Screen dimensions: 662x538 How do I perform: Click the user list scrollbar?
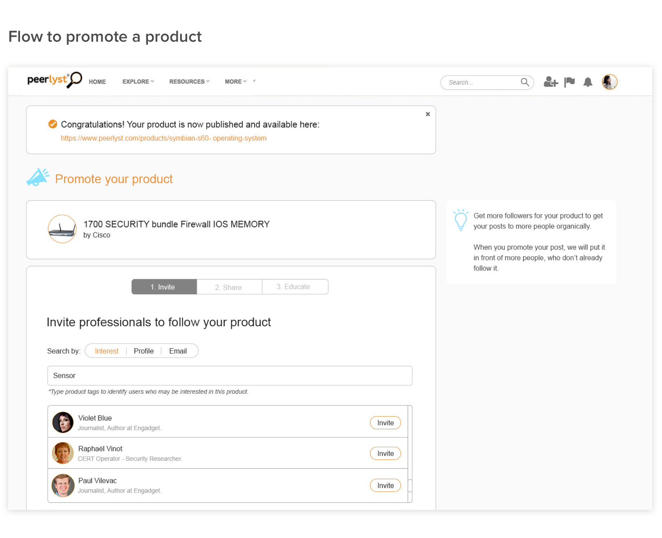[410, 485]
